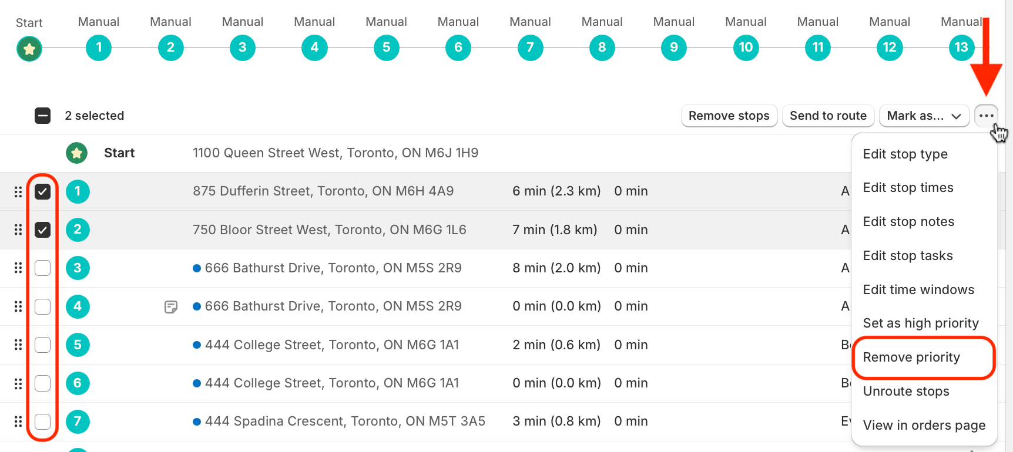The image size is (1013, 452).
Task: Select timeline stop 5 circle
Action: [387, 48]
